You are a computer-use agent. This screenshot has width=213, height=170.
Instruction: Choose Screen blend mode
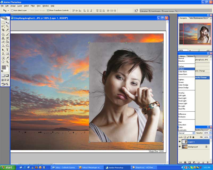click(x=187, y=82)
